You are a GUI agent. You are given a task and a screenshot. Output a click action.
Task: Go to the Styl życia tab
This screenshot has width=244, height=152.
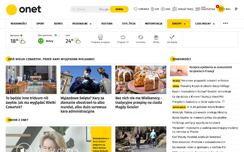click(x=129, y=24)
